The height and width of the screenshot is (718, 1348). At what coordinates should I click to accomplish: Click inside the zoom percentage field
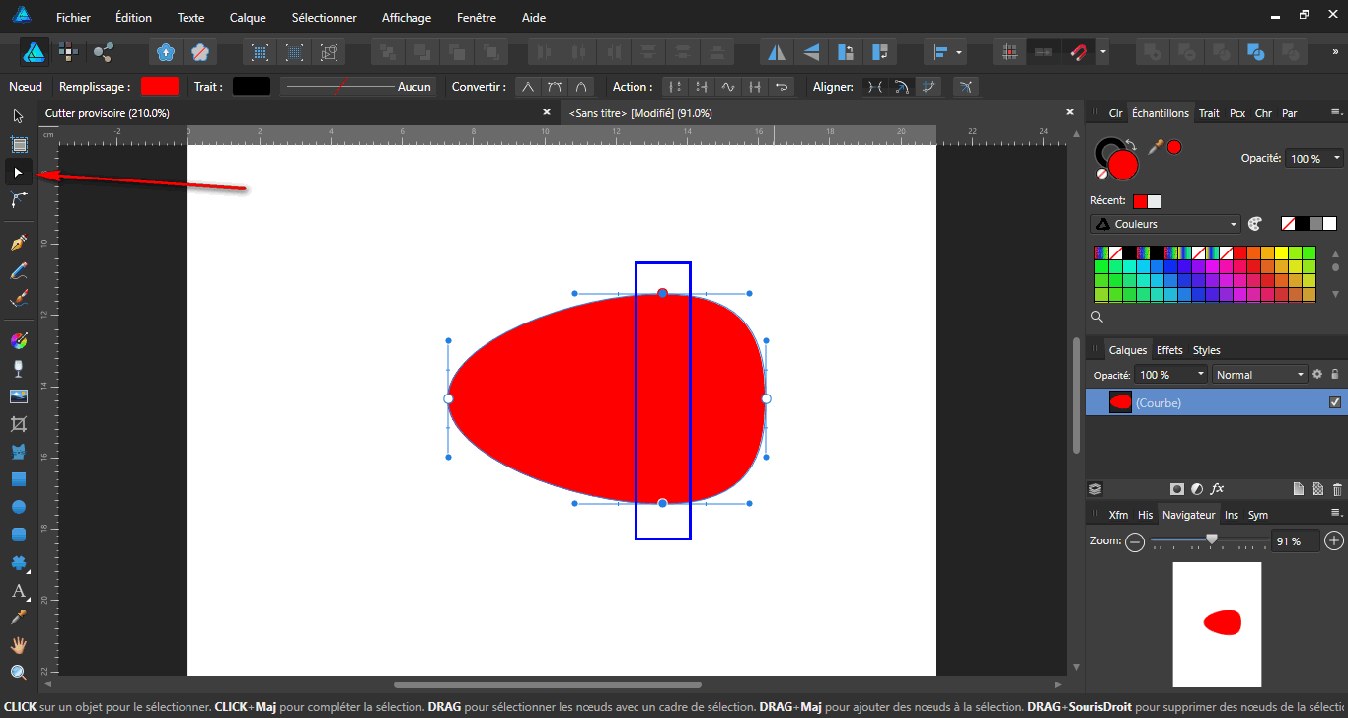tap(1293, 540)
